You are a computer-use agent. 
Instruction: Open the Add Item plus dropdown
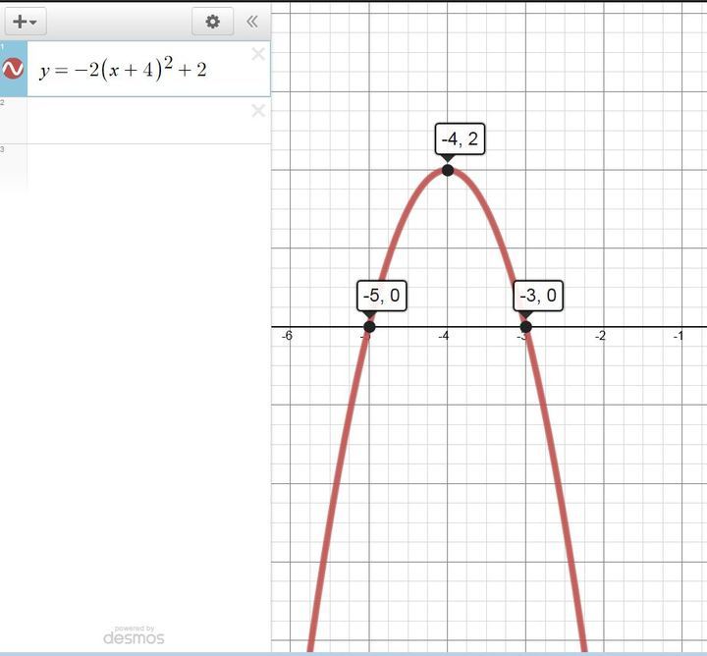(x=26, y=21)
